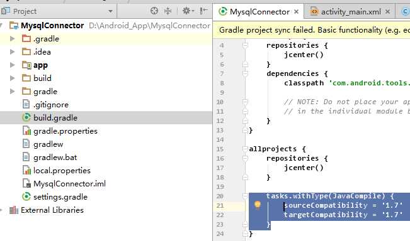The image size is (410, 241).
Task: Close the MysqlConnector editor tab
Action: tap(296, 12)
